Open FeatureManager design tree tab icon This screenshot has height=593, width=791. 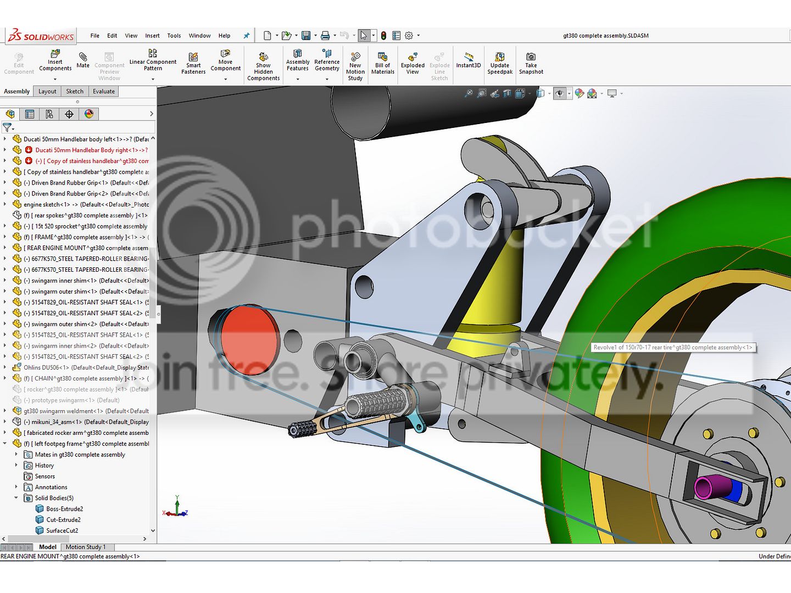(x=10, y=114)
